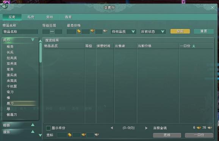Open the tab between 买卖 and 竞标
Screen dimensions: 219x141
[x=31, y=17]
